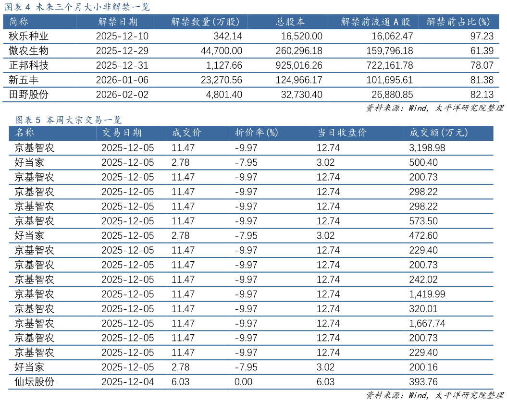
Task: Click the circulating A-share value 159,796.18
Action: coord(390,51)
